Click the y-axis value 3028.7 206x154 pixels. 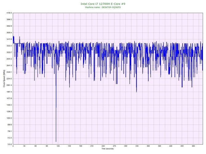click(9, 52)
